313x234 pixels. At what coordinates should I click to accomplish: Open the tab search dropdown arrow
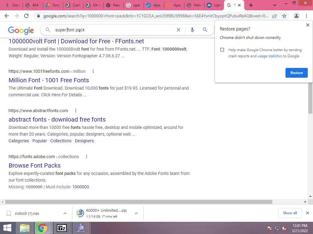pyautogui.click(x=275, y=5)
